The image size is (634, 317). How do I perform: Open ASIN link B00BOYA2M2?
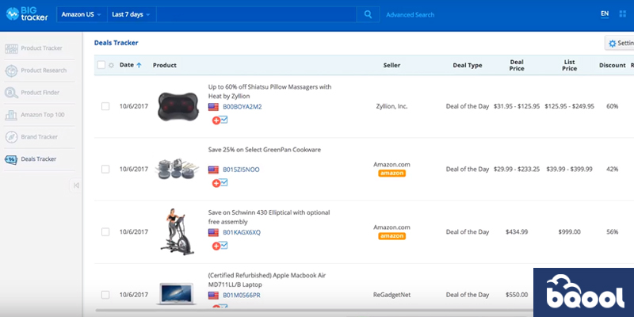[243, 107]
